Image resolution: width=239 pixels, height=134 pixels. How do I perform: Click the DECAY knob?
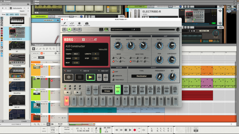[x=159, y=45]
